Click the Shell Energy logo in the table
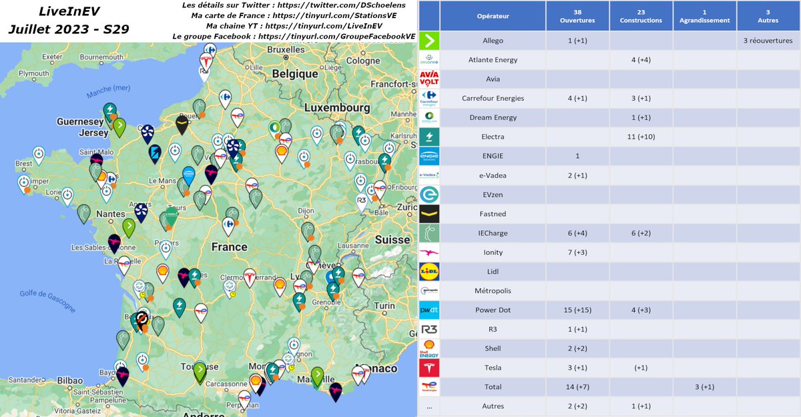The width and height of the screenshot is (801, 417). (429, 349)
